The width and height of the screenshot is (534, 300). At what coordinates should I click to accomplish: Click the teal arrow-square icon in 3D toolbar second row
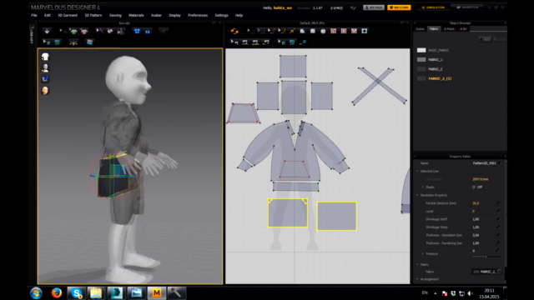click(47, 42)
